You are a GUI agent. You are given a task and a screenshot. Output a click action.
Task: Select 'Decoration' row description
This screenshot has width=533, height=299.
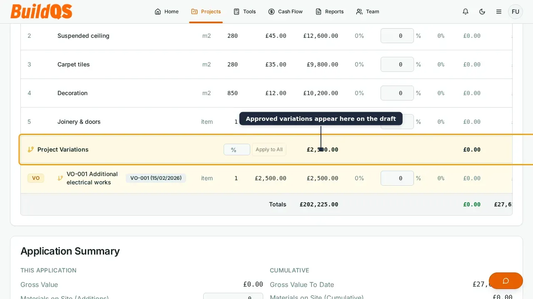(x=72, y=93)
